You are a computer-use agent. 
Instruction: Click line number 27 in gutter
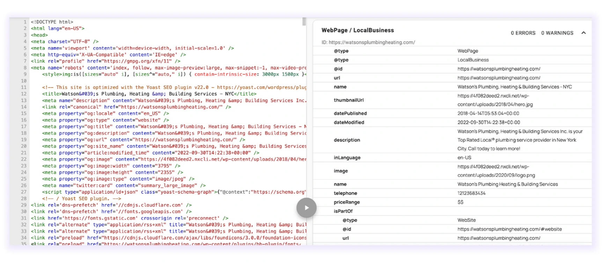click(24, 192)
